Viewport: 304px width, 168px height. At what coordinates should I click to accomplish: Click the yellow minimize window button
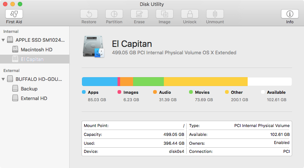click(x=13, y=4)
